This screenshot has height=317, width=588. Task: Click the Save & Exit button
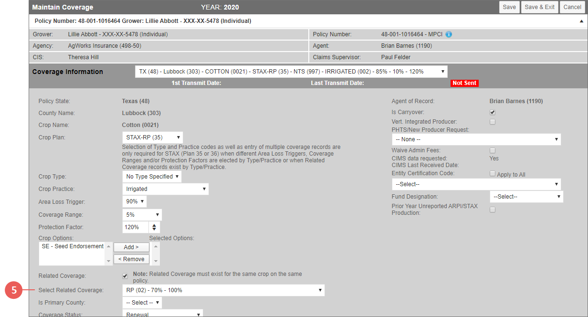click(x=539, y=7)
